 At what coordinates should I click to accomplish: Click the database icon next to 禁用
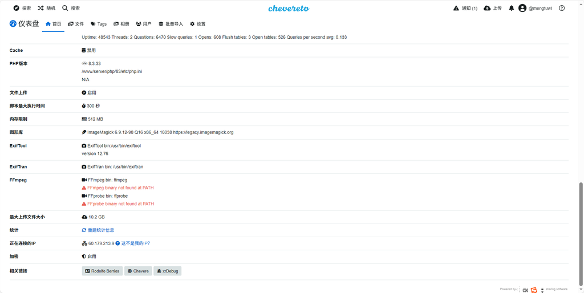coord(84,50)
